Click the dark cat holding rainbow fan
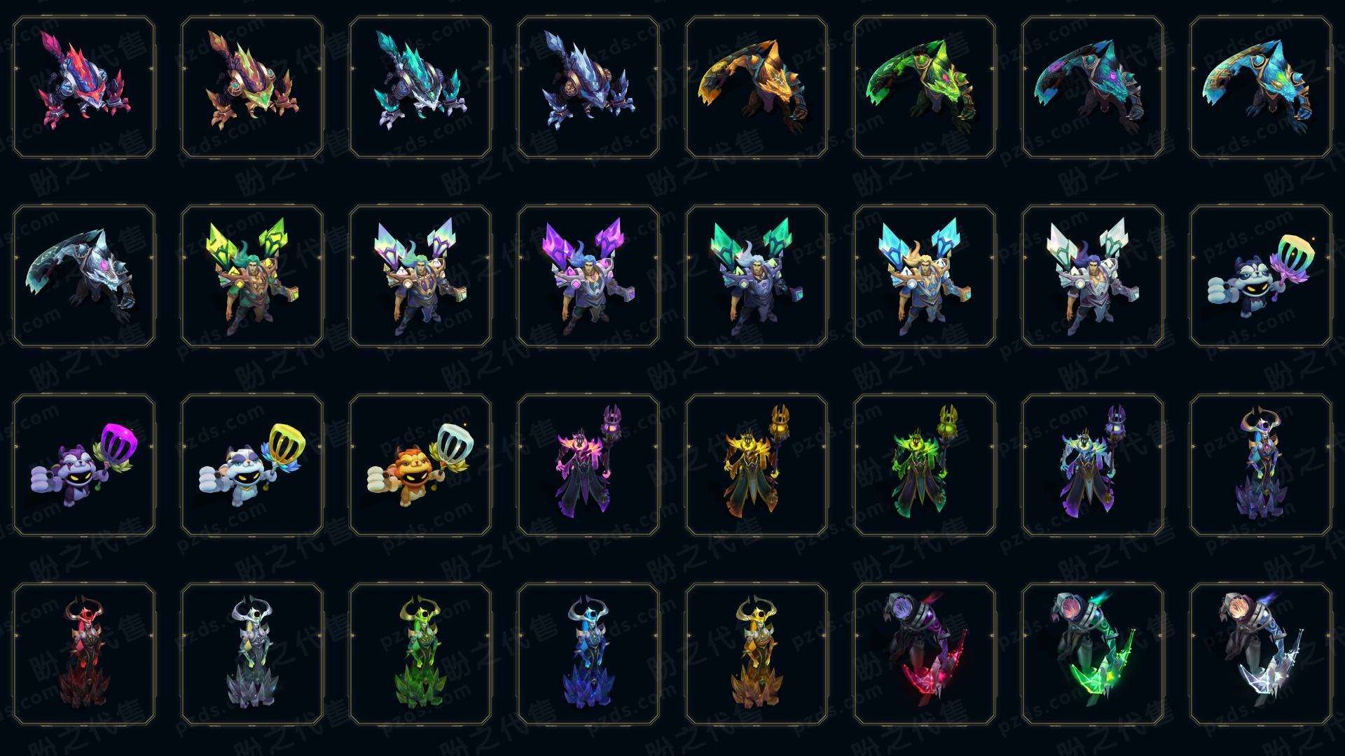 click(x=1261, y=276)
